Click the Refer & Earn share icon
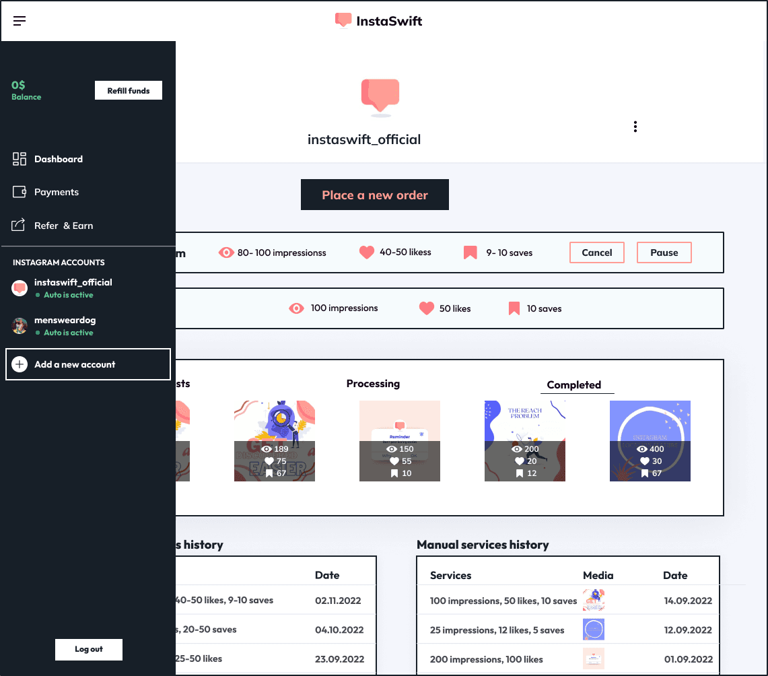The height and width of the screenshot is (676, 768). click(18, 225)
